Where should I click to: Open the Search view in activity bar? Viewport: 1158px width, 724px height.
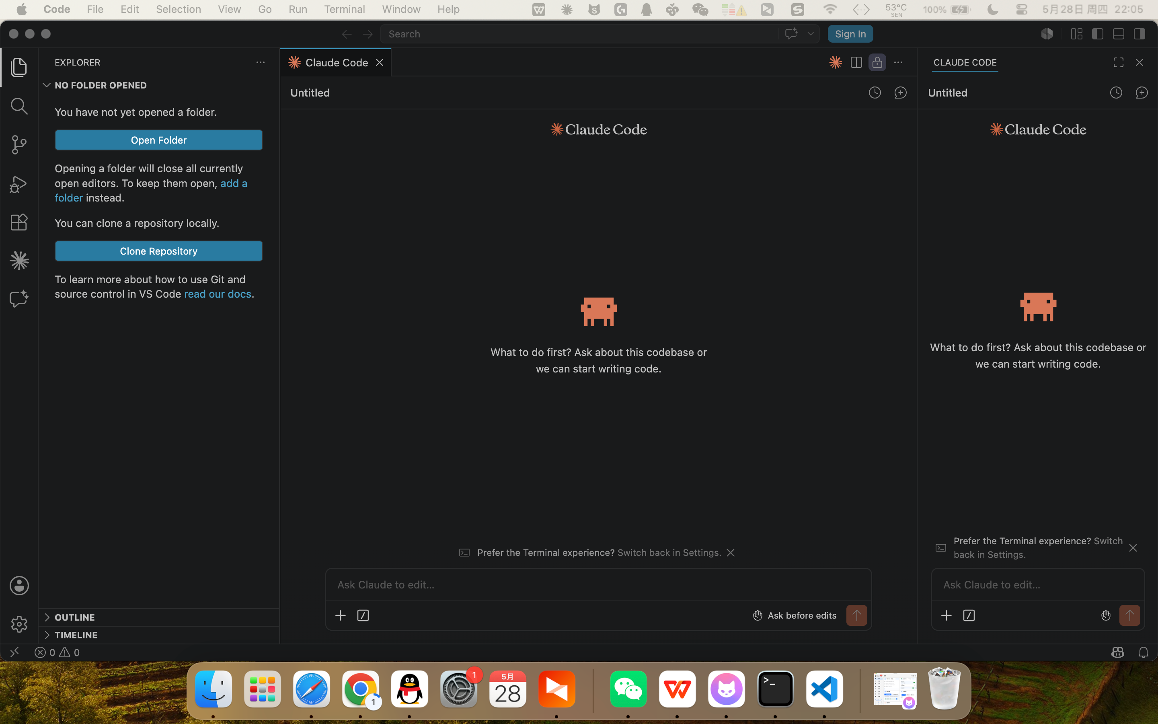[18, 106]
